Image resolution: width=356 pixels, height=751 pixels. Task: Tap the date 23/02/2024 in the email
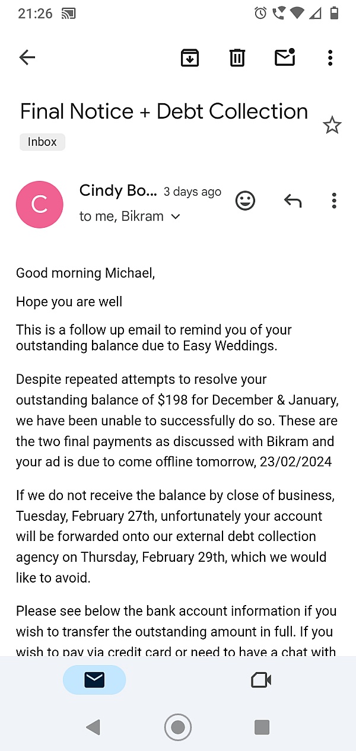point(295,462)
